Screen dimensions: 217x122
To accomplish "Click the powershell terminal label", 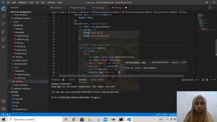I will click(188, 80).
